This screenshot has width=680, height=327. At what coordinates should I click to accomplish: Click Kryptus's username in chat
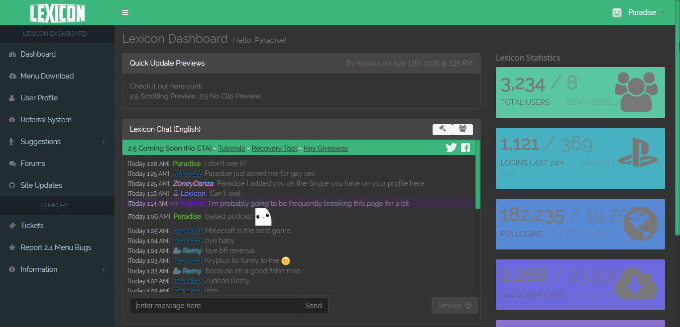[x=192, y=204]
